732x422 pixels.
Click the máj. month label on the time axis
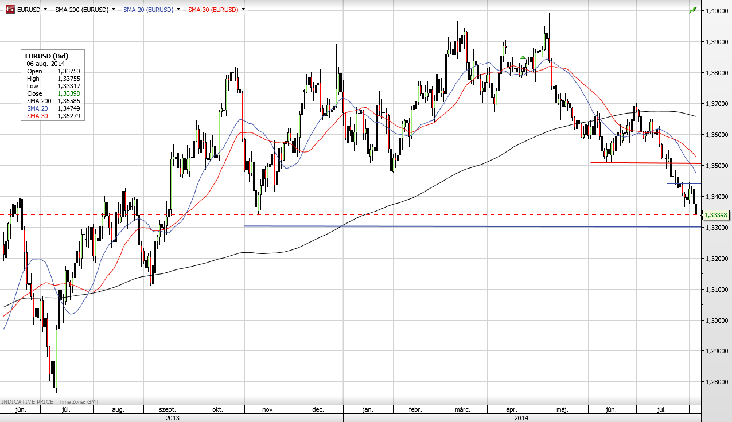pyautogui.click(x=563, y=410)
